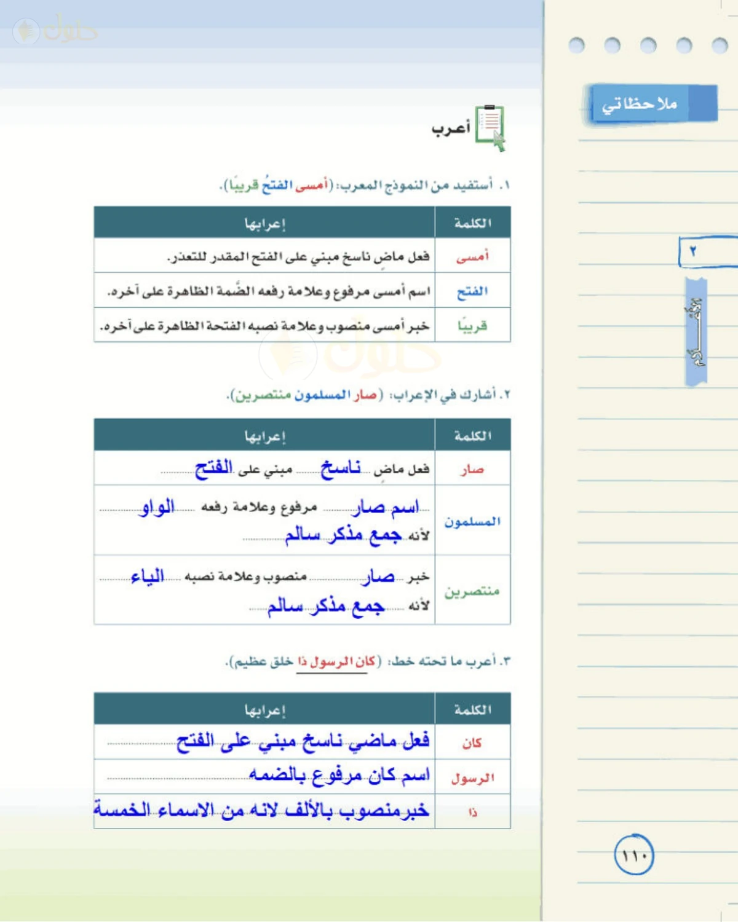Click question ٢ instruction أشارك في الإعراب
This screenshot has height=922, width=738.
pos(443,395)
